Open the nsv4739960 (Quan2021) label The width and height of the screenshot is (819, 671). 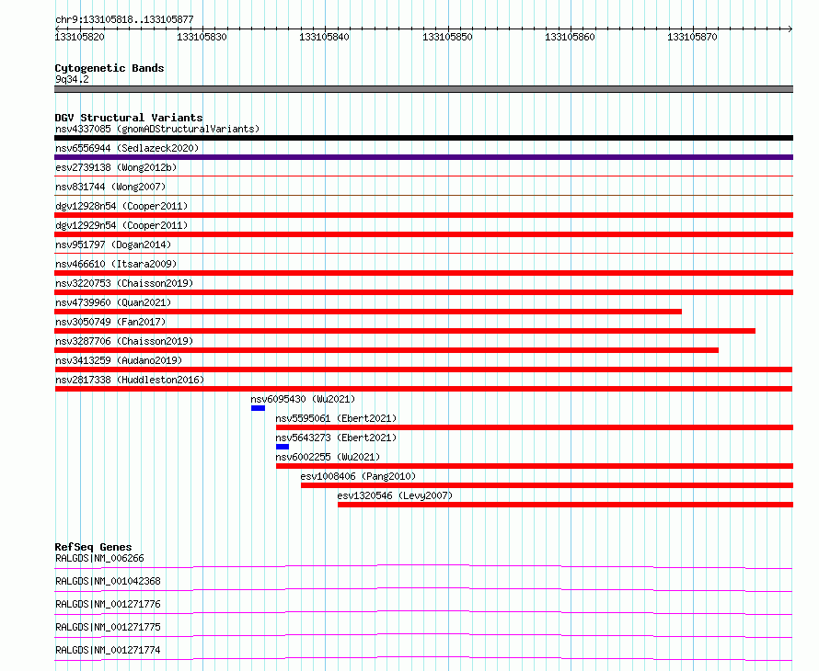pos(113,302)
